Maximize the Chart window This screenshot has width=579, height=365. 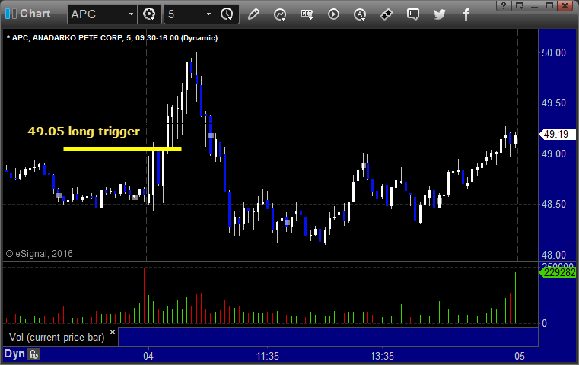click(x=549, y=5)
